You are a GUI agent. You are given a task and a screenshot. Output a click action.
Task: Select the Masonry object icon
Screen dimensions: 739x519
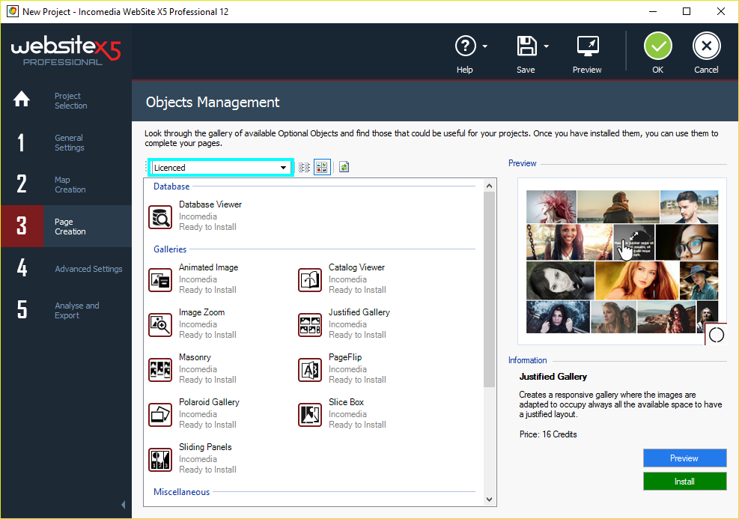[x=160, y=369]
